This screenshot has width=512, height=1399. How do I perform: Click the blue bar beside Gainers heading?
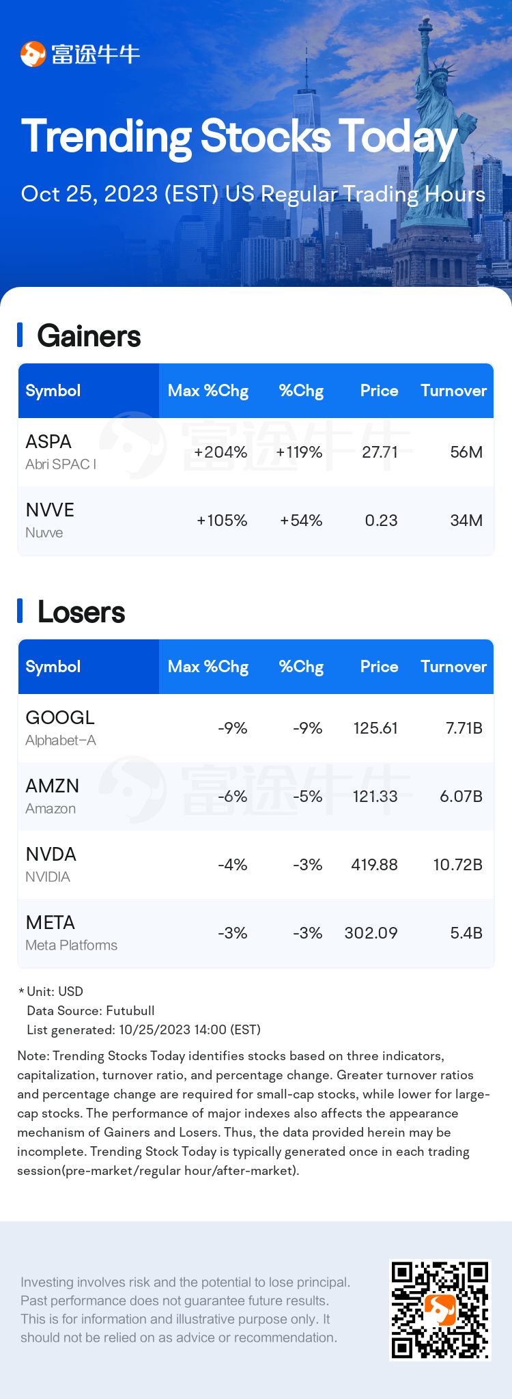tap(20, 335)
